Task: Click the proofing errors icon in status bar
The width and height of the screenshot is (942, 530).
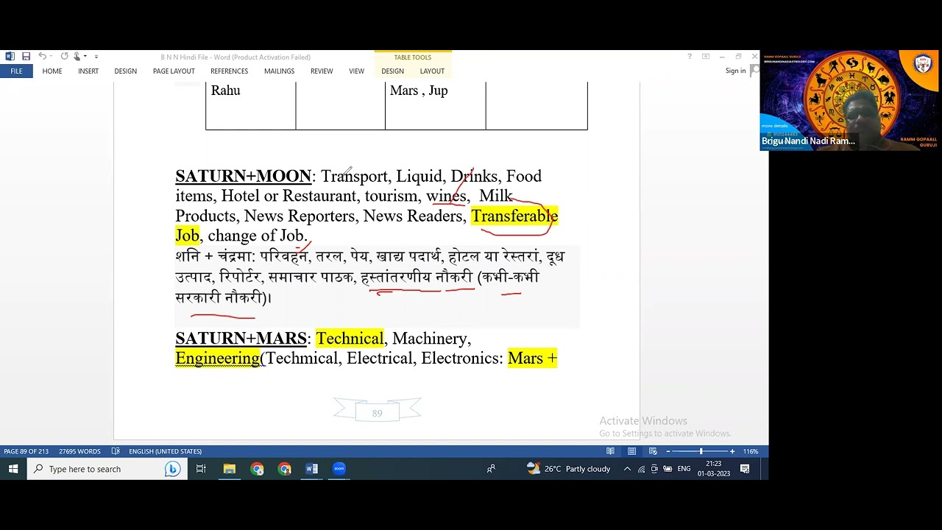Action: click(116, 451)
